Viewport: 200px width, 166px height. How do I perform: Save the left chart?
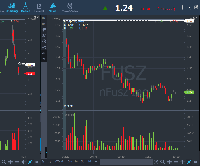click(x=37, y=162)
